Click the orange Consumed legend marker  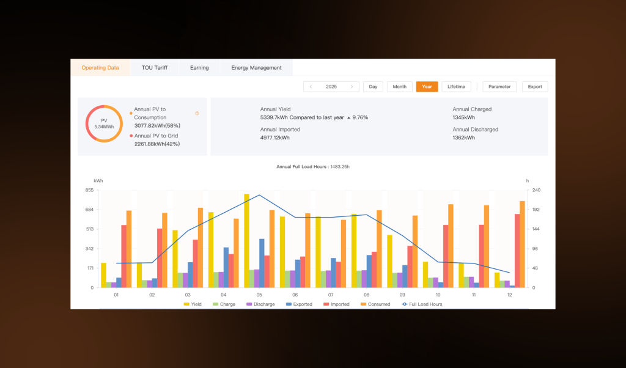click(x=364, y=304)
